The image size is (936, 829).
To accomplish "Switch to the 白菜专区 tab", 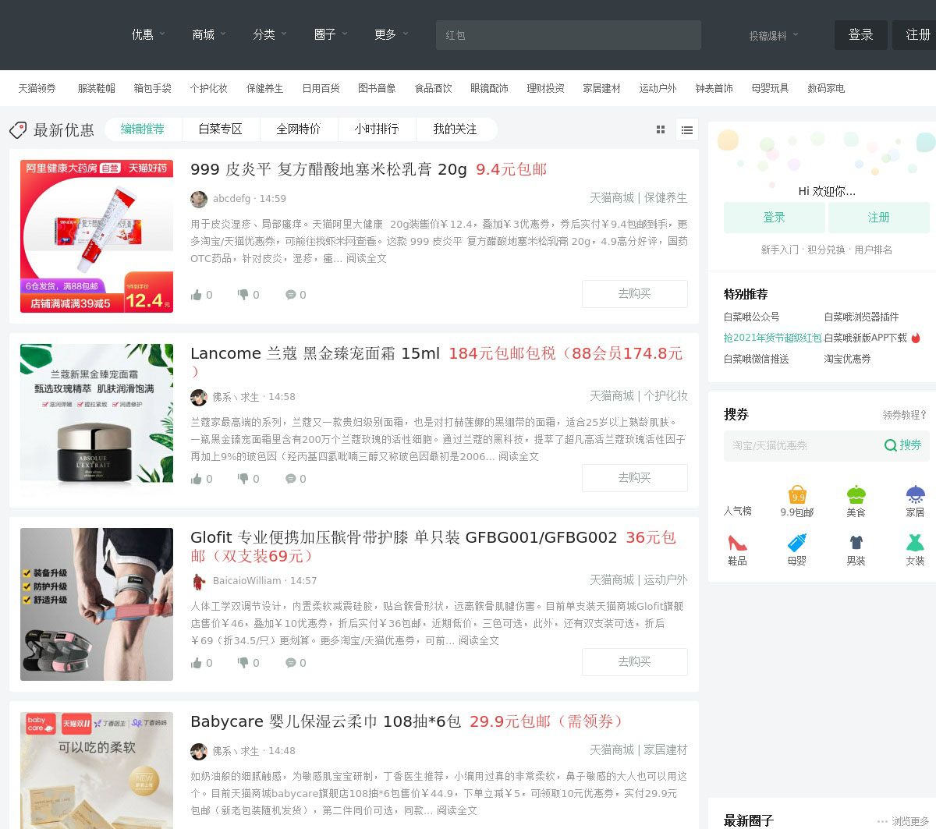I will (220, 129).
